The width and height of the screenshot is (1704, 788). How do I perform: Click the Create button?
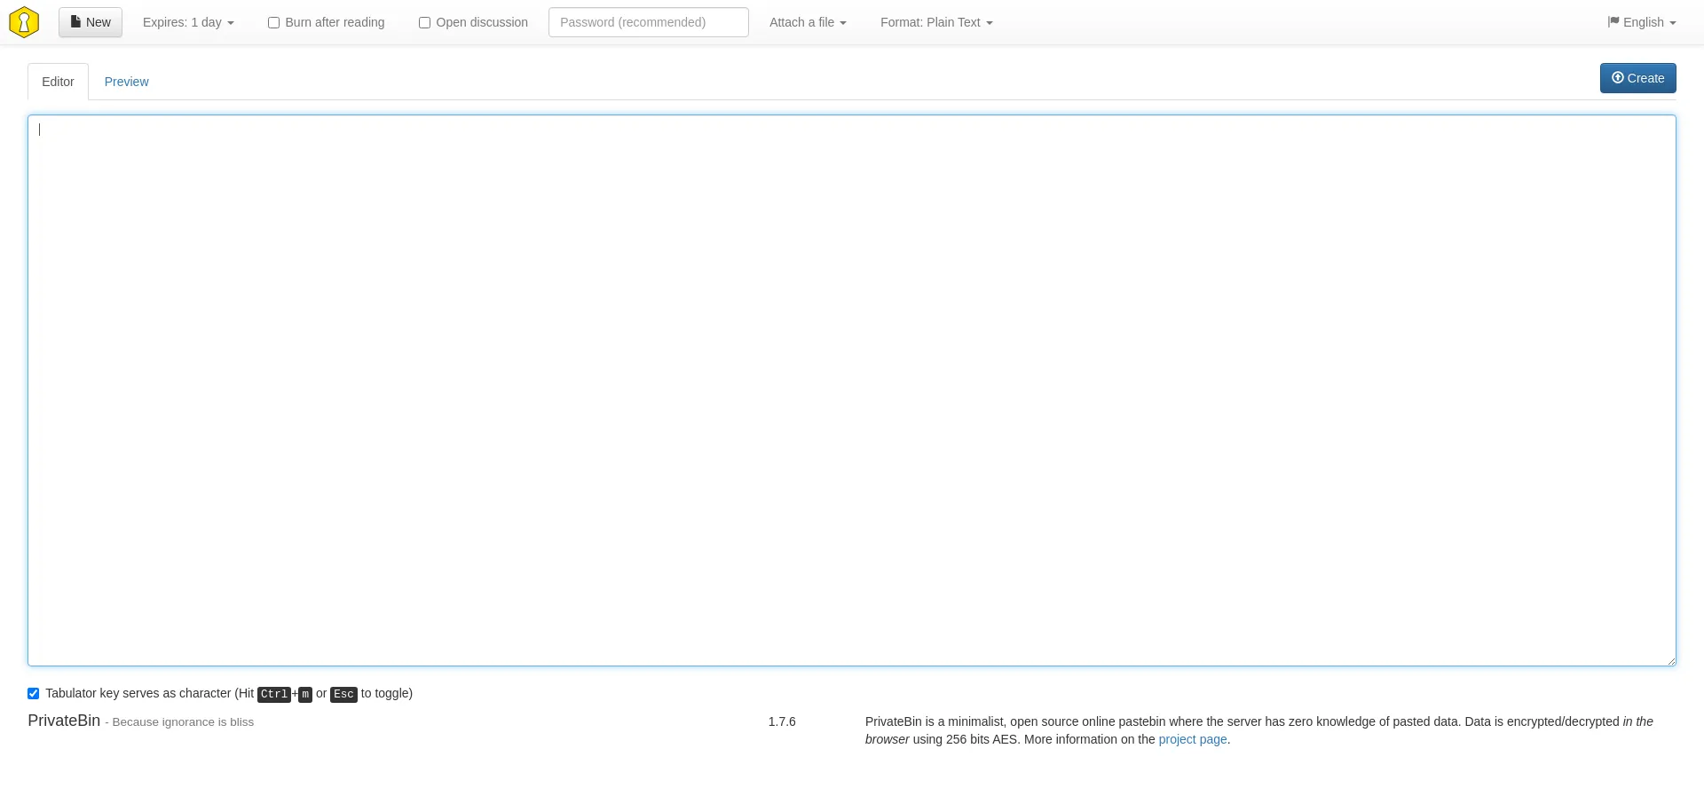[x=1638, y=78]
